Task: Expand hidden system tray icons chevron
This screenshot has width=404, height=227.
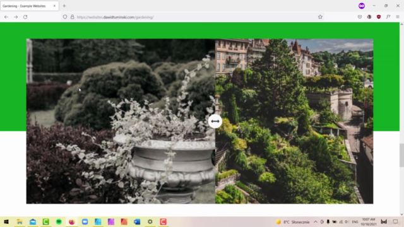Action: [x=316, y=222]
